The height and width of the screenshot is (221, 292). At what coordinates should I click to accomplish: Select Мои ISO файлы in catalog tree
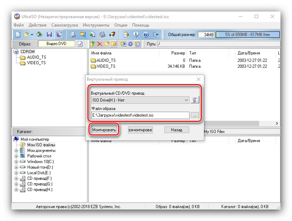click(41, 145)
